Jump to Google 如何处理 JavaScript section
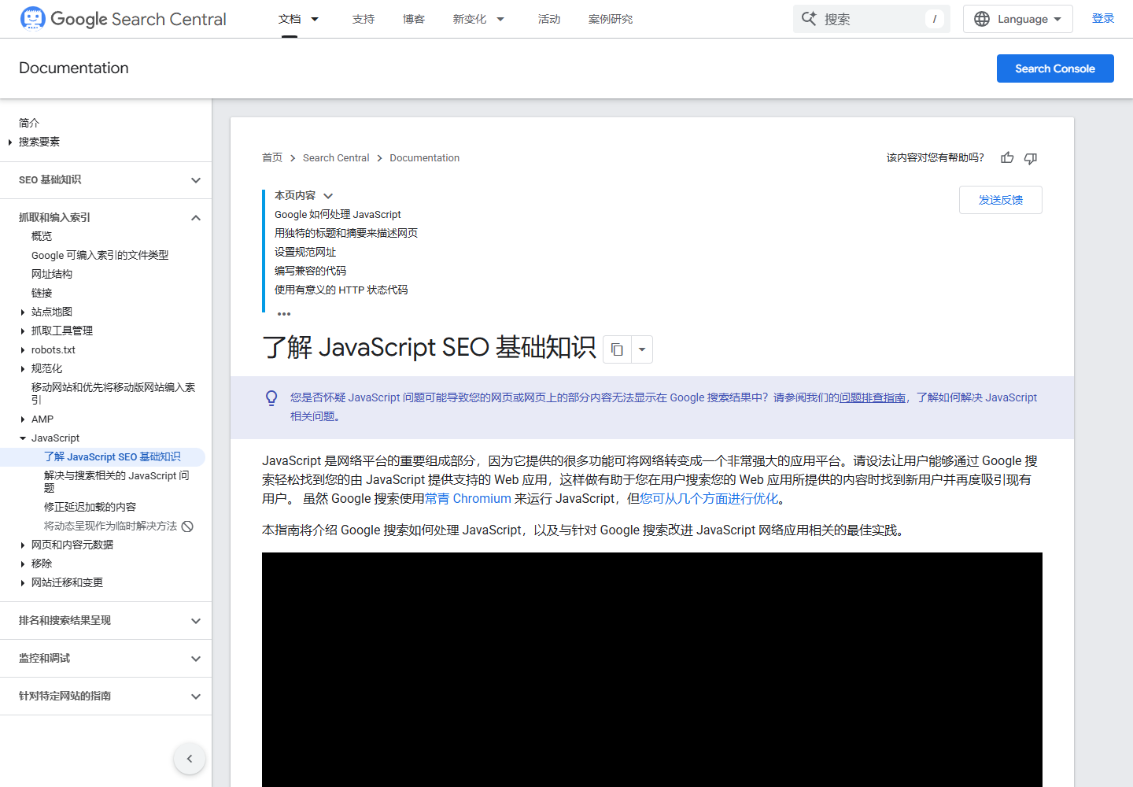This screenshot has height=787, width=1133. point(338,215)
